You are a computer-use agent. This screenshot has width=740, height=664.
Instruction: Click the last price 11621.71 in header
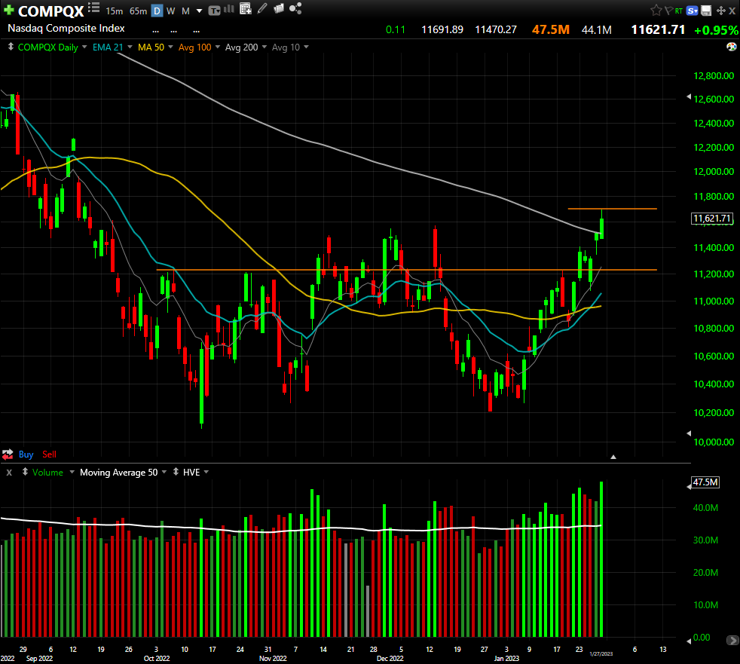pyautogui.click(x=658, y=29)
